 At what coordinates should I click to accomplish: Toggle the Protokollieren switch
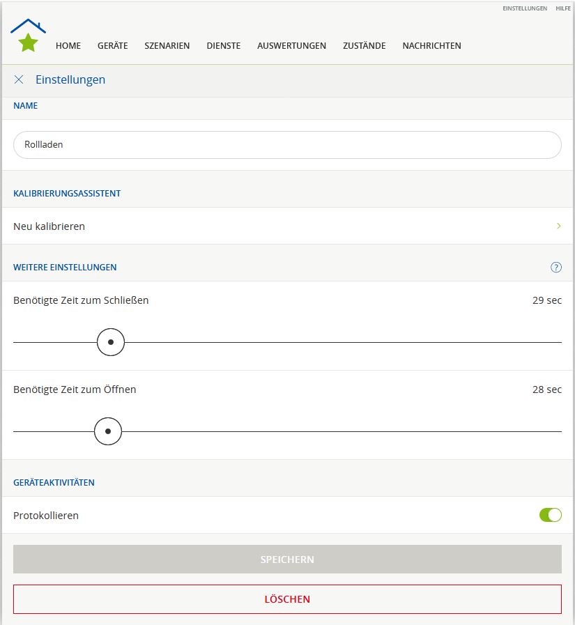pos(550,516)
